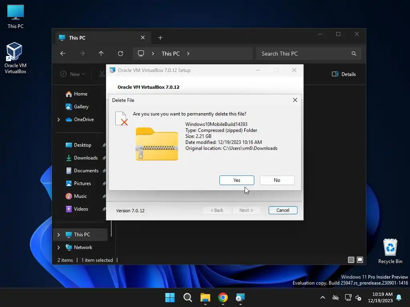
Task: Click the network tray icon
Action: coord(348,297)
